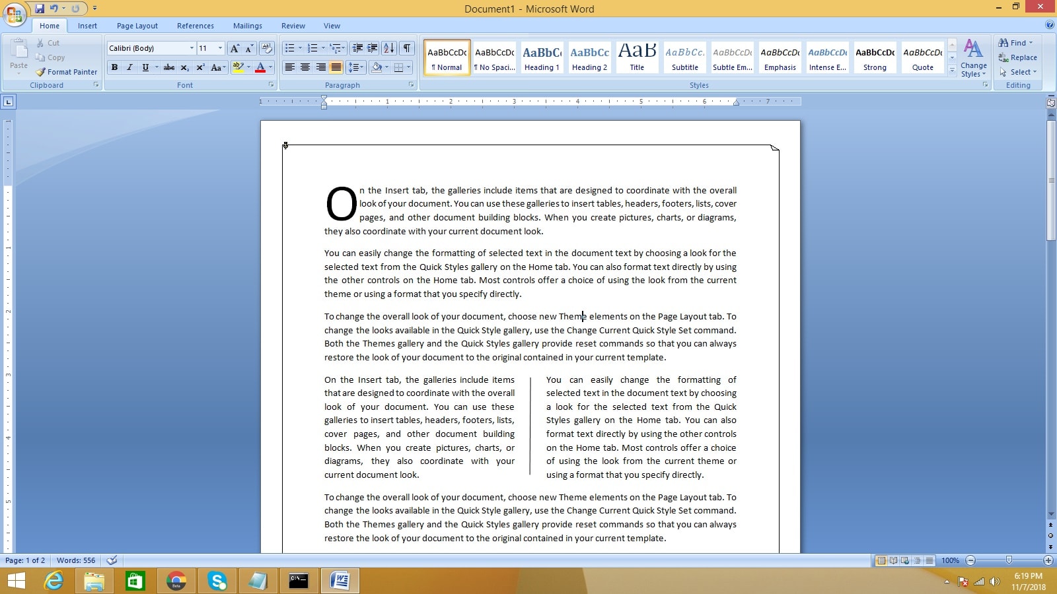Open References tab
The image size is (1057, 594).
196,26
